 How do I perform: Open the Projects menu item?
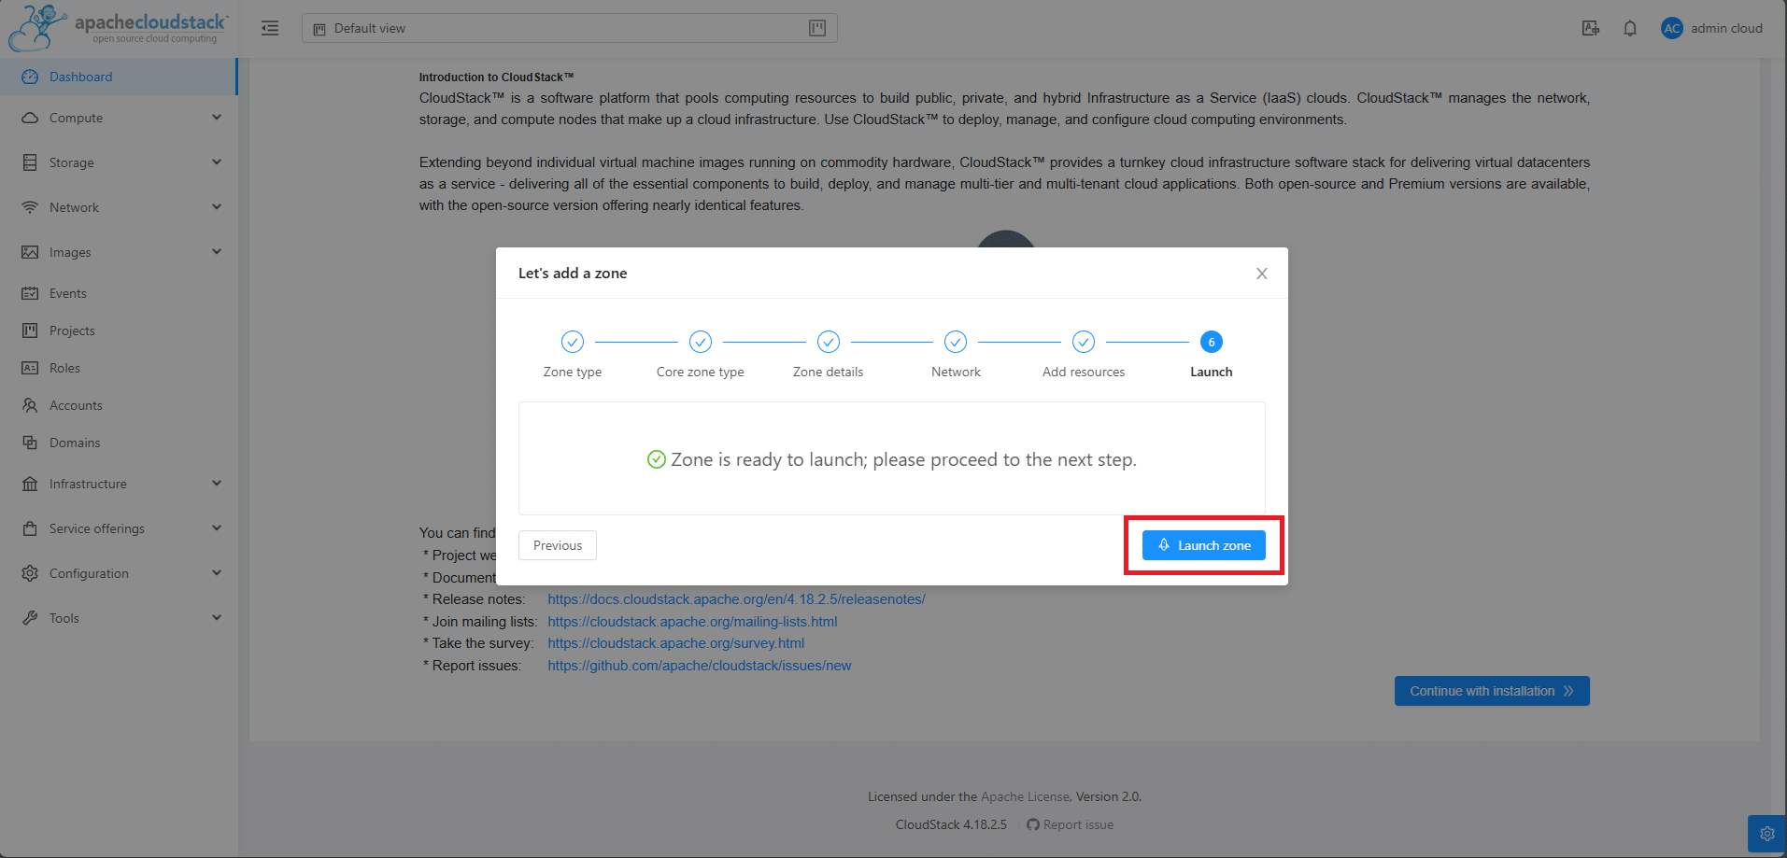pos(119,331)
